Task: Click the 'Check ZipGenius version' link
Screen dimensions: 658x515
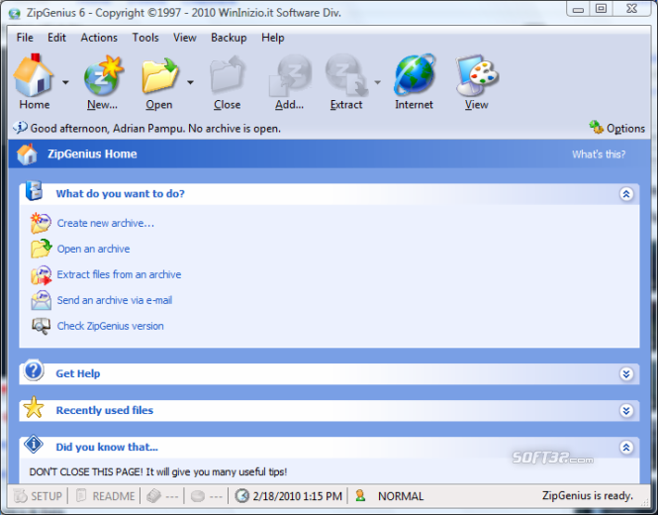Action: [111, 326]
